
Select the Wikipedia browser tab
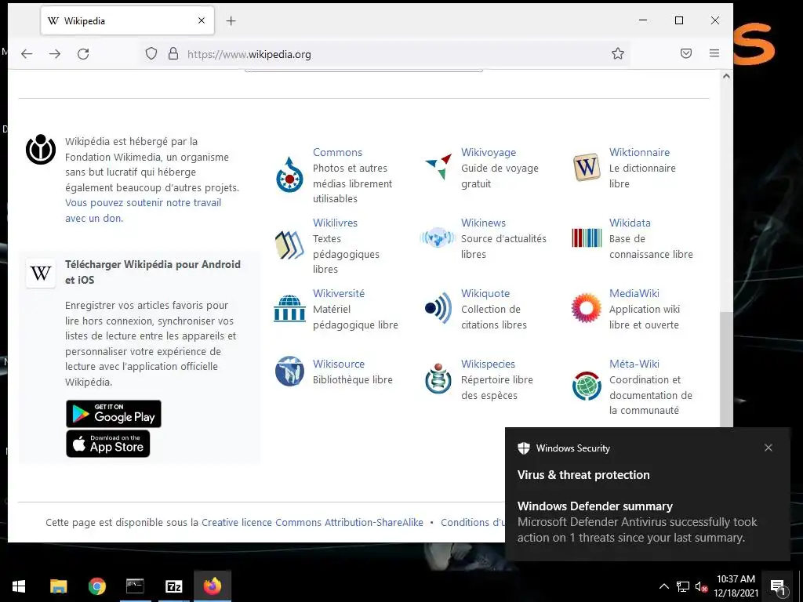click(x=128, y=20)
